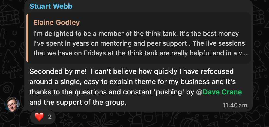The image size is (269, 127).
Task: Click the word 'pushing' in the message
Action: point(176,92)
